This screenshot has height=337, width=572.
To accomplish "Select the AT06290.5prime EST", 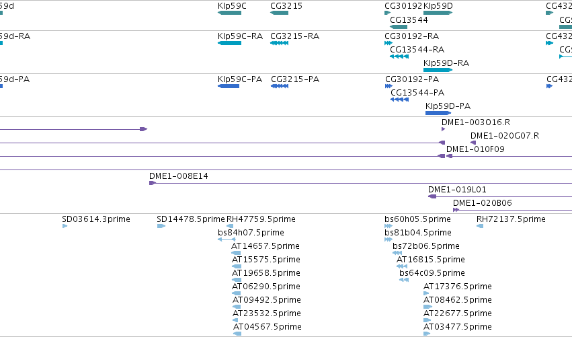I will [x=236, y=293].
